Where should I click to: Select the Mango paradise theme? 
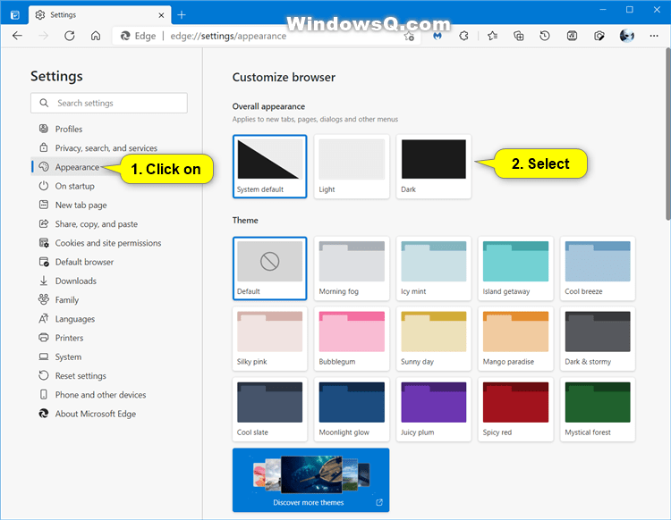tap(515, 339)
